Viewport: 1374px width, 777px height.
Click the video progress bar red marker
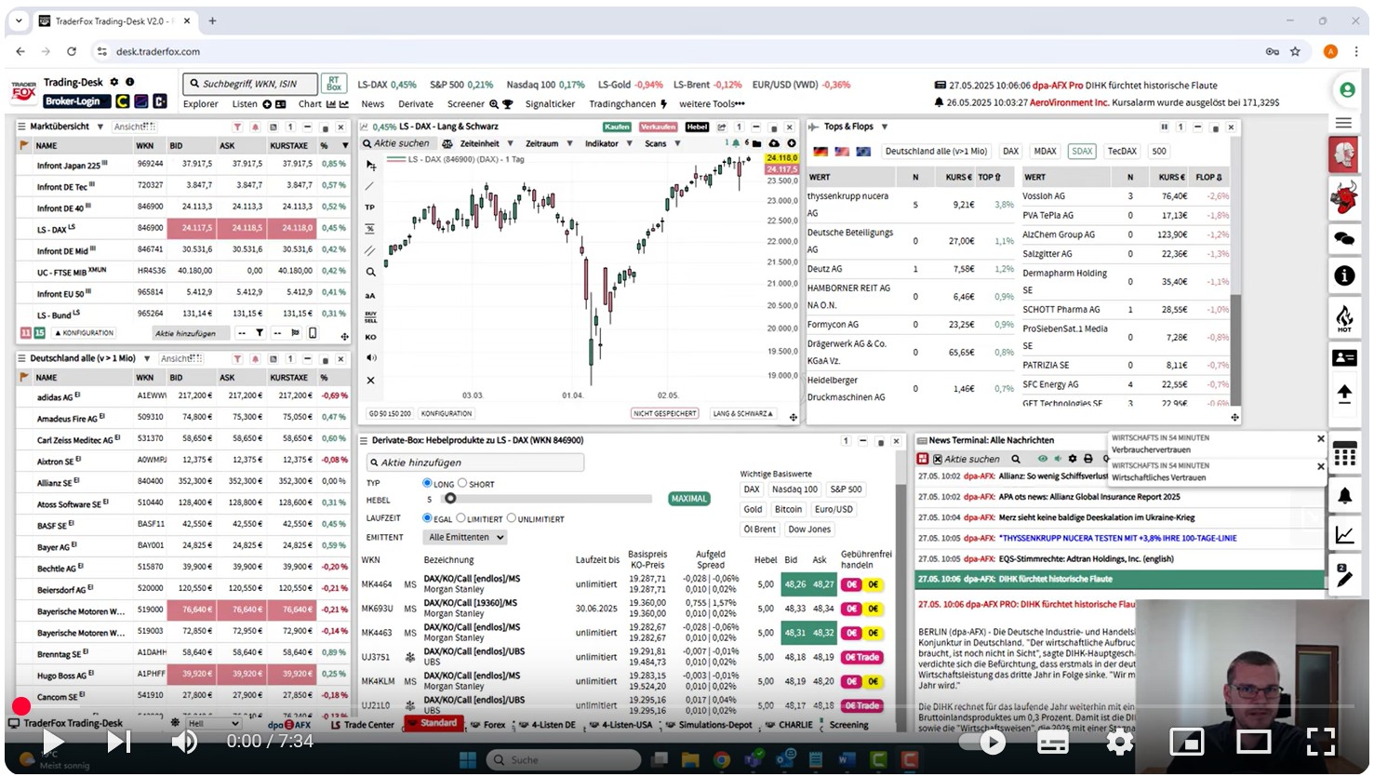point(21,707)
